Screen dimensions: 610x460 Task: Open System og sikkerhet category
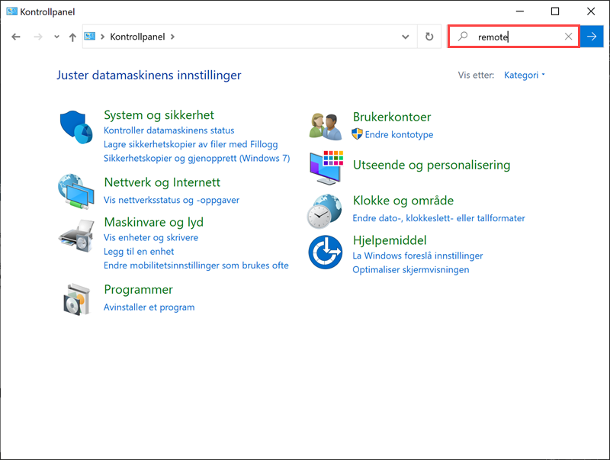(159, 115)
